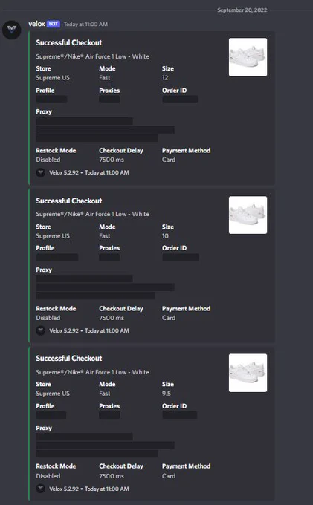Click redacted Order ID in size 9.5 embed
The height and width of the screenshot is (505, 313).
(180, 415)
